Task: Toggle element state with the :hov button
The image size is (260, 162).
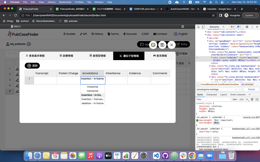Action: tap(235, 99)
